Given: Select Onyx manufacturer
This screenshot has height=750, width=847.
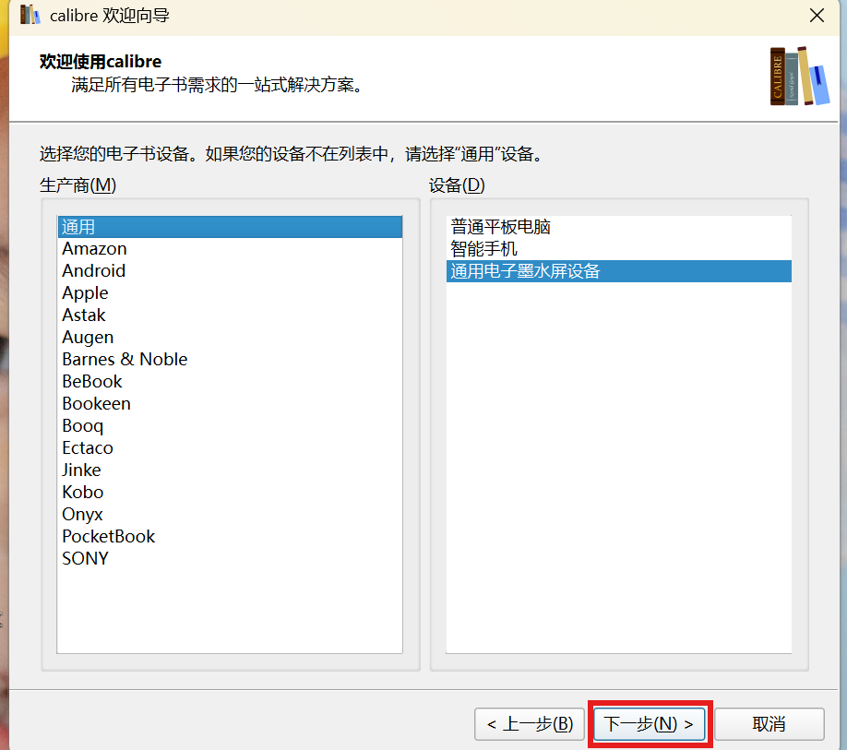Looking at the screenshot, I should (x=230, y=515).
